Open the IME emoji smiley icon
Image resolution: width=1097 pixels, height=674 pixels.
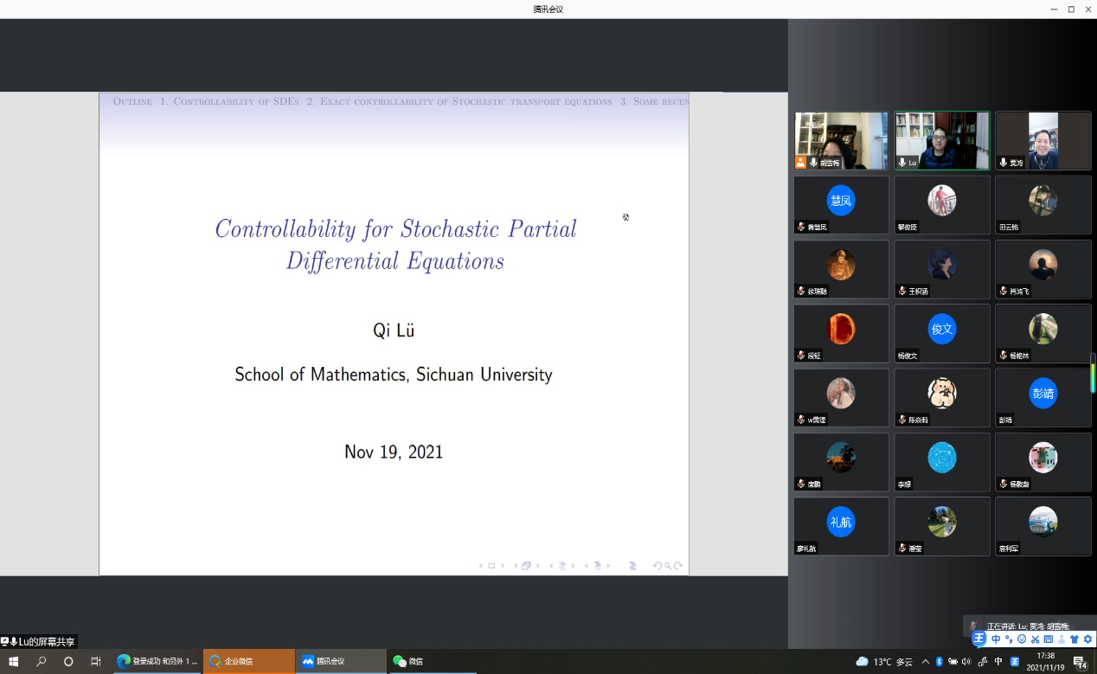pos(1022,639)
